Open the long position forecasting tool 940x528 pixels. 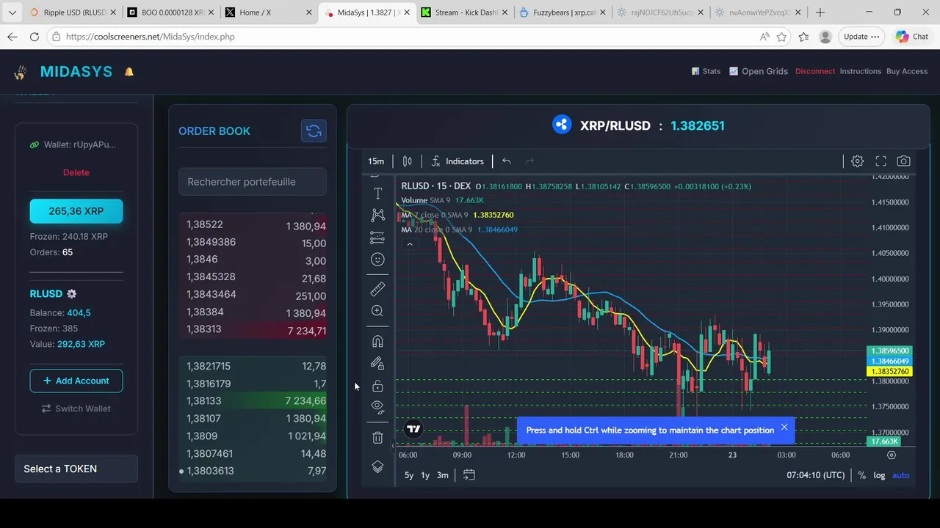click(377, 238)
